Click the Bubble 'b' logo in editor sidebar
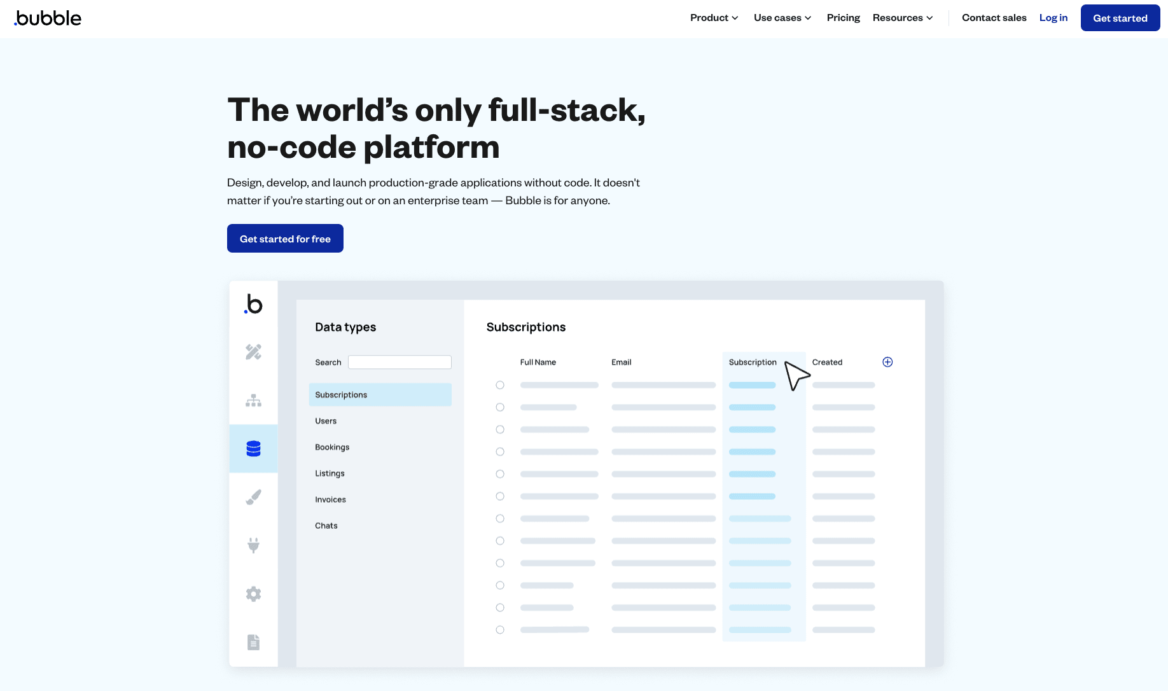This screenshot has height=691, width=1168. 253,304
